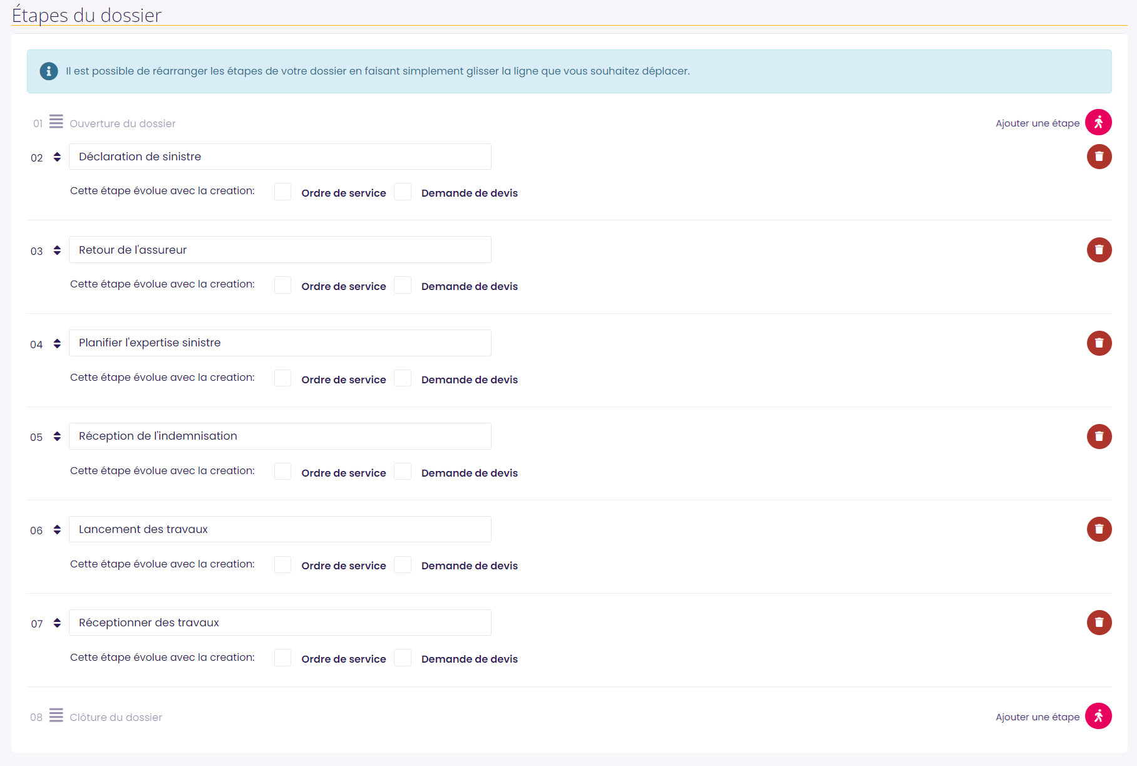Click the Réception de l'indemnisation name field
The height and width of the screenshot is (766, 1137).
280,436
